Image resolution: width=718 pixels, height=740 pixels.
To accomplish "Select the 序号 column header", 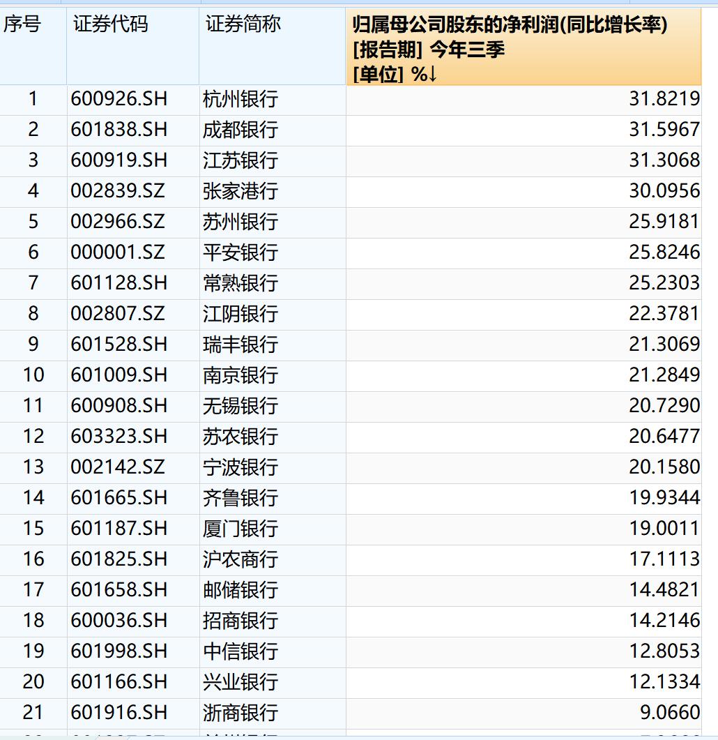I will coord(33,47).
